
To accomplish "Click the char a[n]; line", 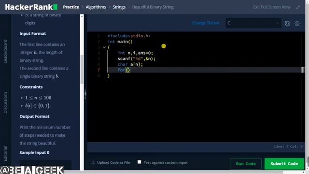I will (x=130, y=64).
